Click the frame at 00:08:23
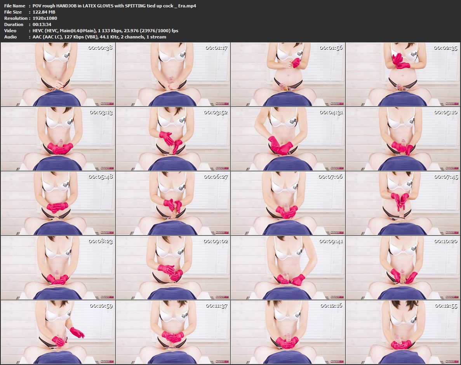Screen dimensions: 461x365 (x=58, y=268)
